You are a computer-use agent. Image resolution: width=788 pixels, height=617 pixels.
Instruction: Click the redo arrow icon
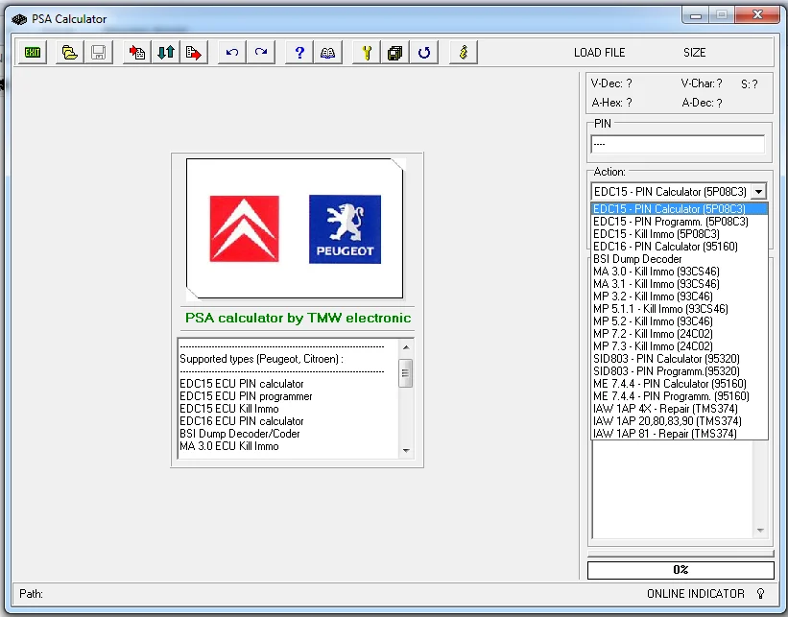[x=261, y=52]
